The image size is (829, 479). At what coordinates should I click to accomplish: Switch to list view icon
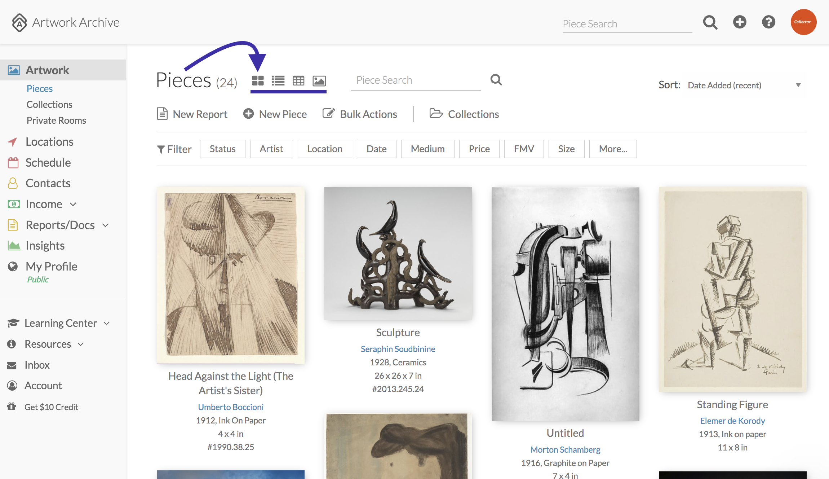click(278, 80)
